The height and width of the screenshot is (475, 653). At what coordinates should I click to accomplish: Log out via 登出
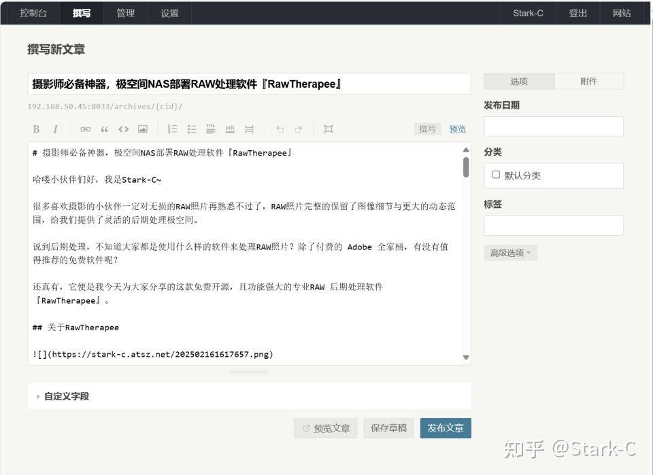tap(578, 13)
